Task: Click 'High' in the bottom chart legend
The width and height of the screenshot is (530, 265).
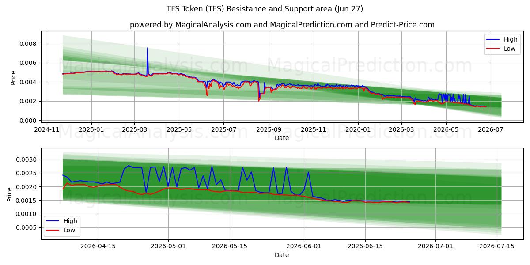Action: (x=70, y=221)
